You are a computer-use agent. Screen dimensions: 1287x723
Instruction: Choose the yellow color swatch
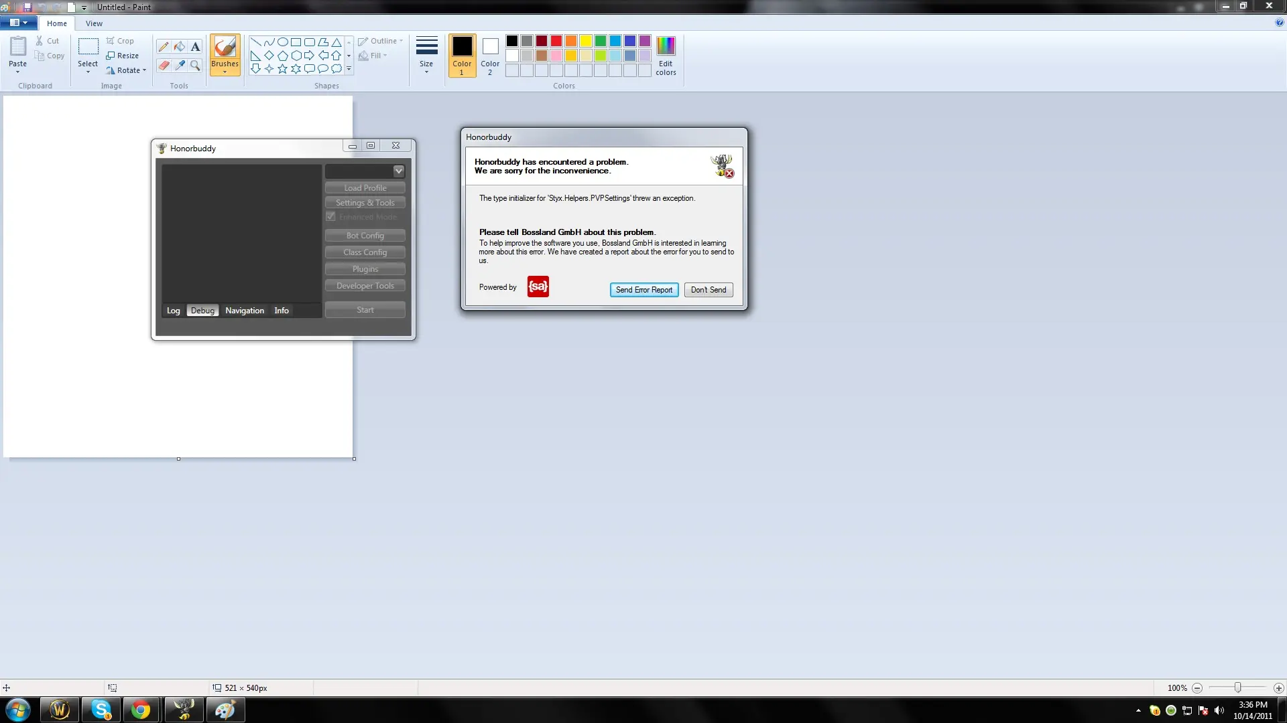pos(586,42)
